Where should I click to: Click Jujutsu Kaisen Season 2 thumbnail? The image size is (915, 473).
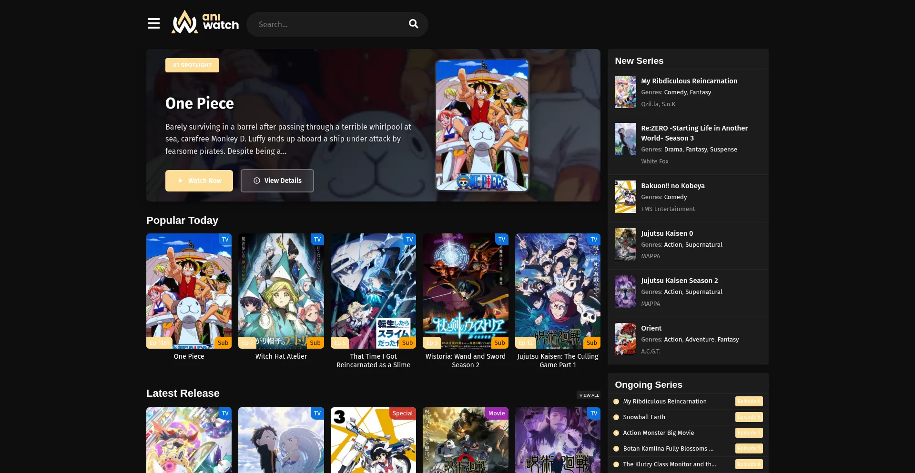(x=625, y=292)
